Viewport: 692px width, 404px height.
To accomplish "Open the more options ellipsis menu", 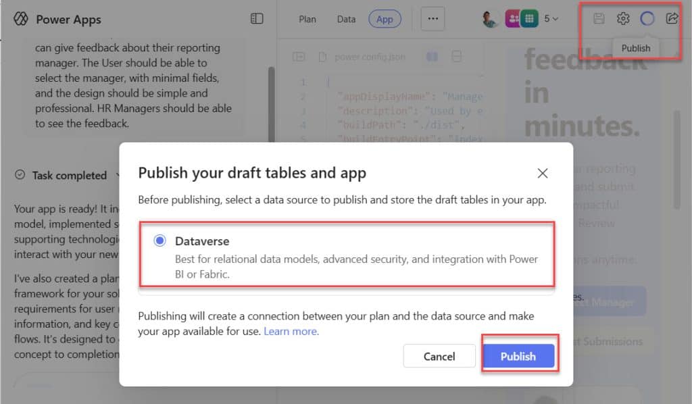I will [432, 20].
